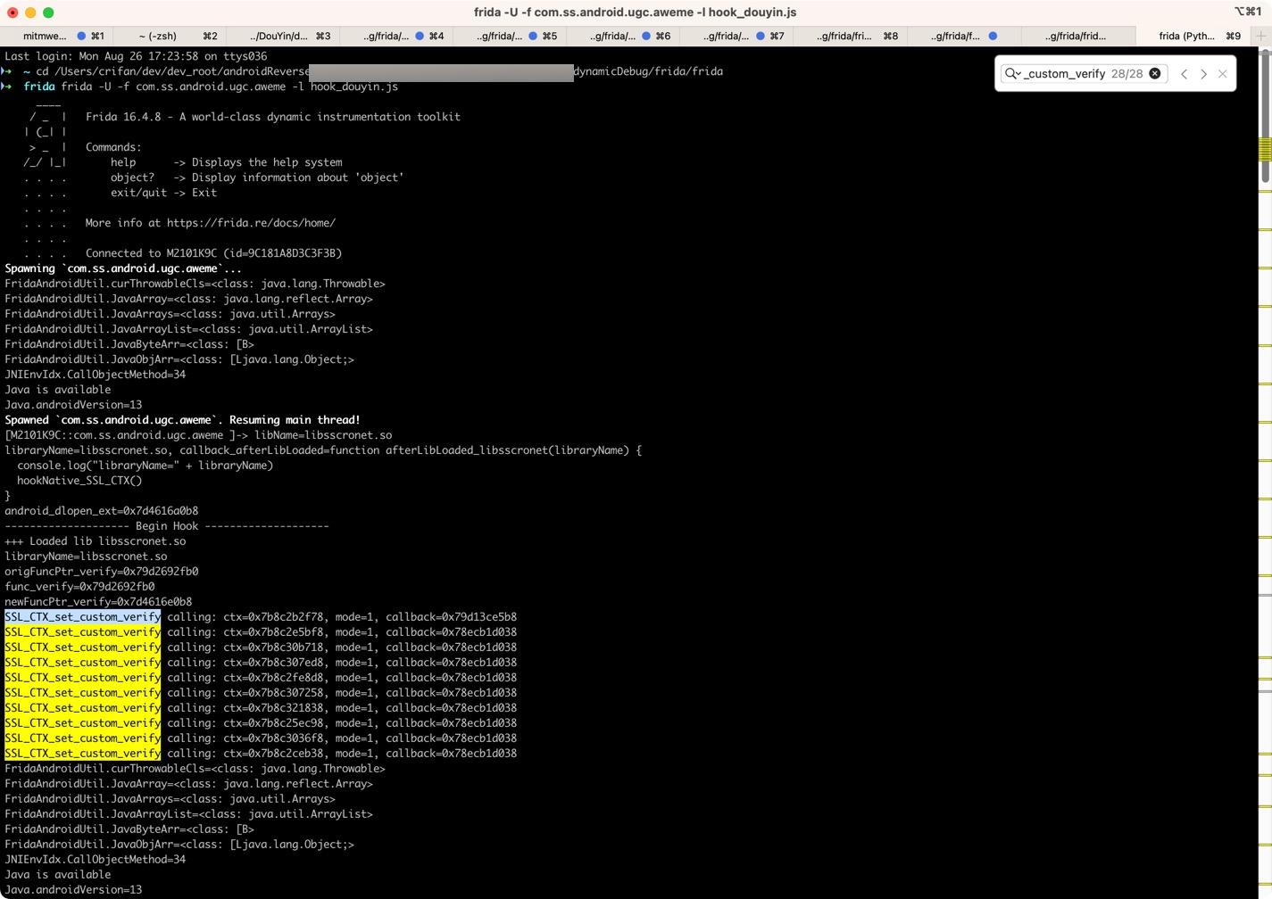Click the window title 'frida -U -f com.ss.android.ugc.aweme'

tap(635, 12)
